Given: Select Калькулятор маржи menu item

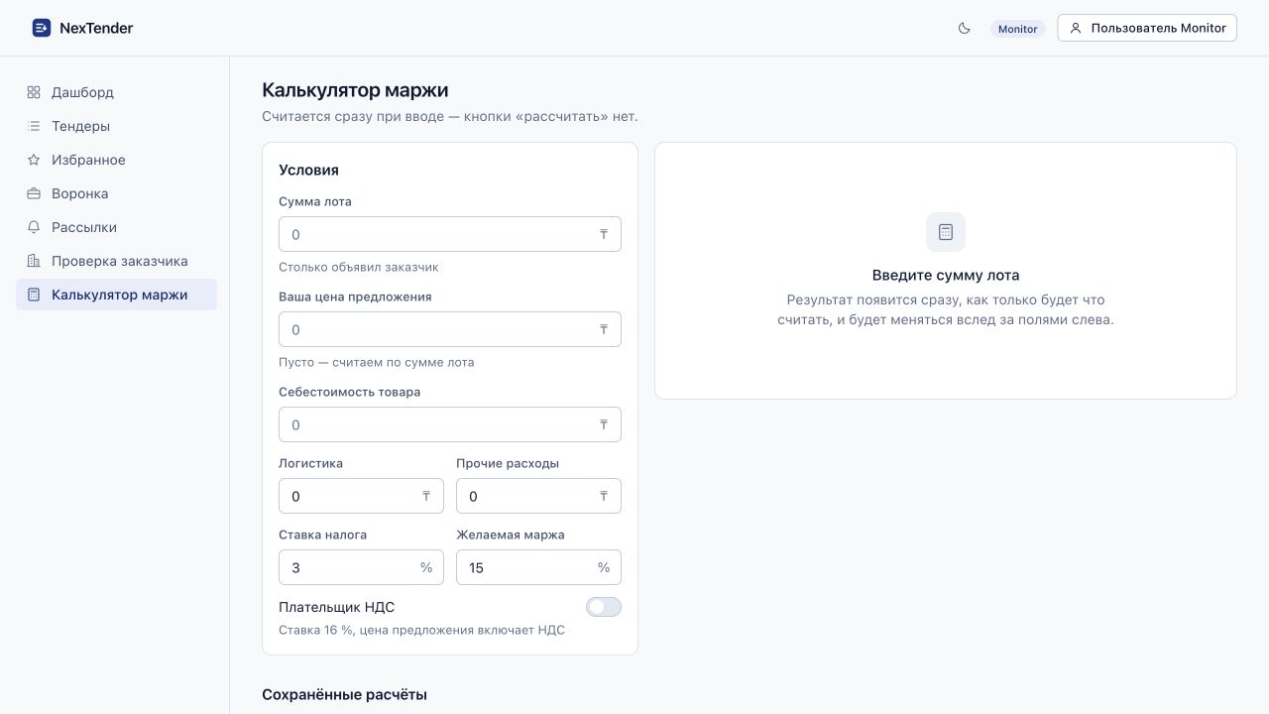Looking at the screenshot, I should point(116,295).
